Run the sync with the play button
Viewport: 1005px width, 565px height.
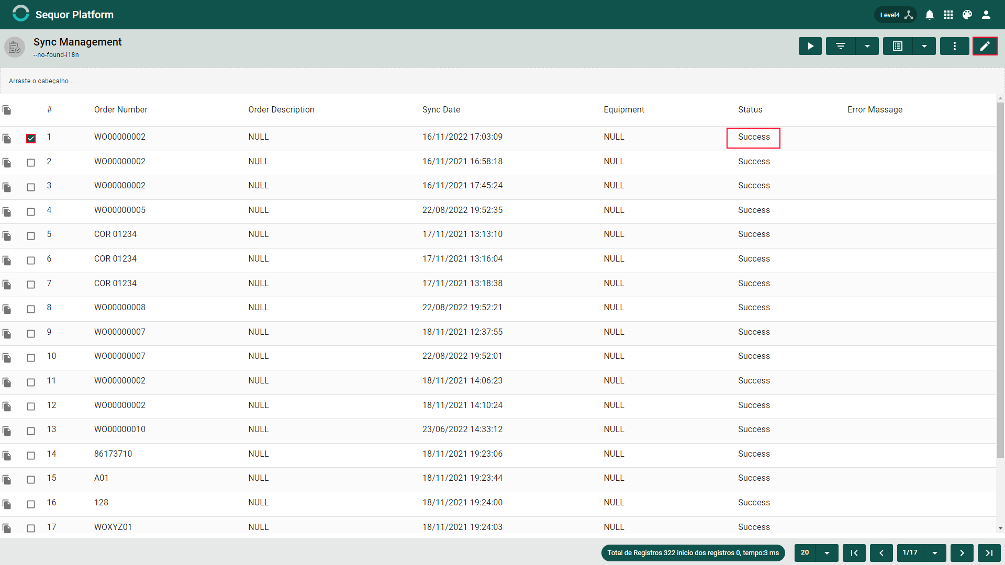810,46
